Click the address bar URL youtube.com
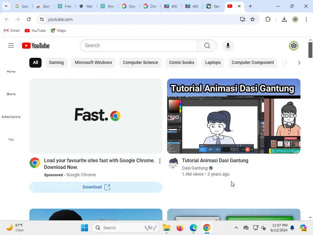Viewport: 313px width, 235px height. point(60,19)
